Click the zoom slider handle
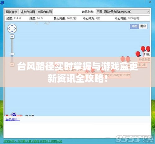The height and width of the screenshot is (144, 155). pyautogui.click(x=12, y=54)
